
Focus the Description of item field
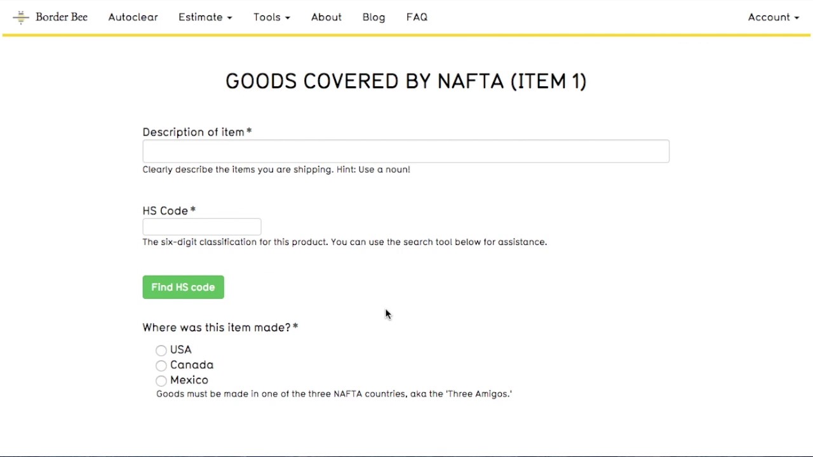(x=406, y=151)
